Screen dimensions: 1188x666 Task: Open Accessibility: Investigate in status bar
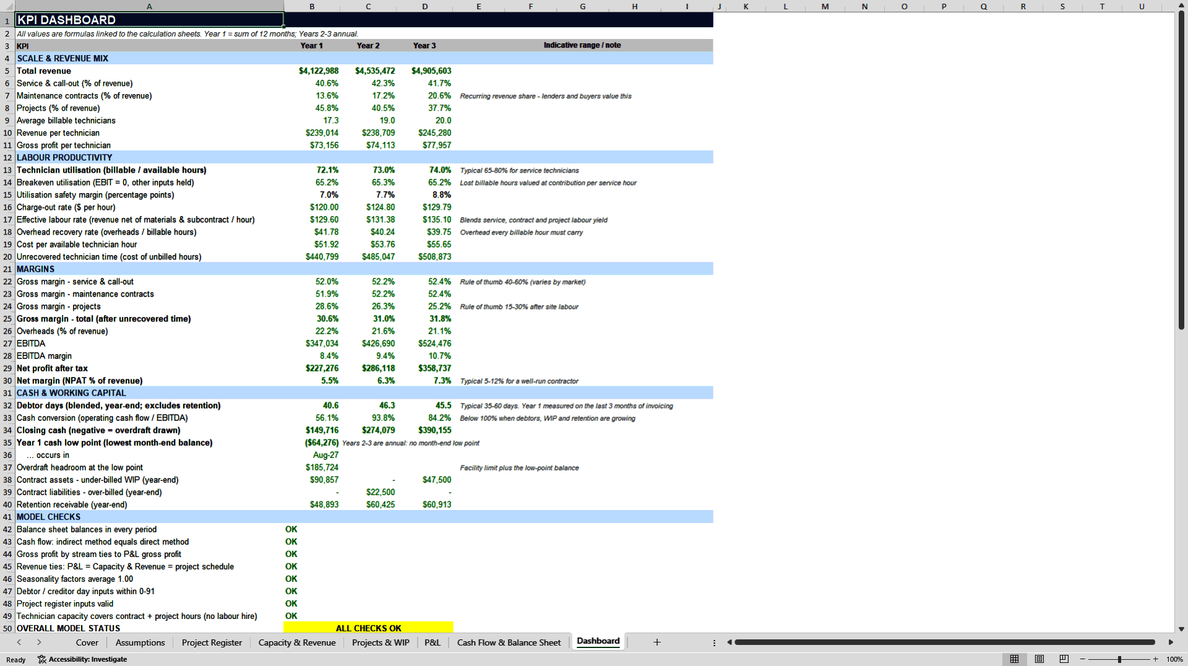[82, 659]
